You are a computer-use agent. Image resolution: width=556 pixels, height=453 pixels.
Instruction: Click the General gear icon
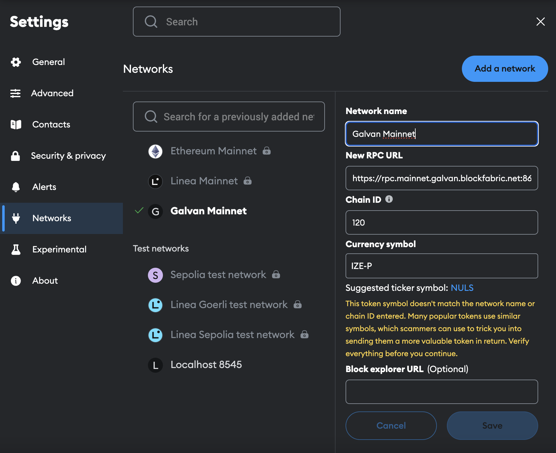(16, 62)
